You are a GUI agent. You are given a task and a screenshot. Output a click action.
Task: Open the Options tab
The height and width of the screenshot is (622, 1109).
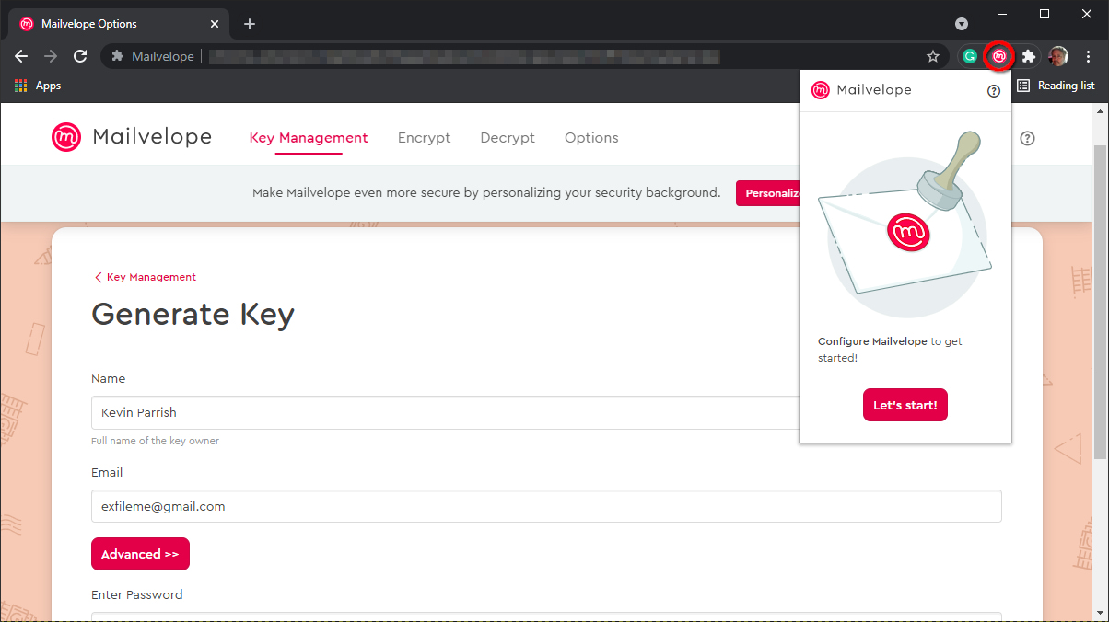pos(591,138)
